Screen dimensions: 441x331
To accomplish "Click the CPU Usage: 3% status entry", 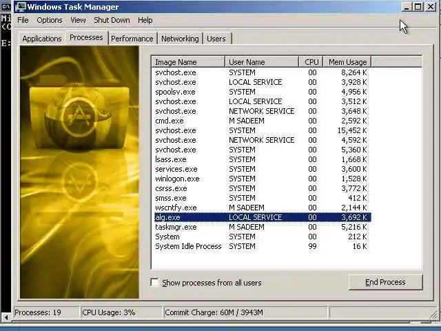I will click(x=121, y=312).
